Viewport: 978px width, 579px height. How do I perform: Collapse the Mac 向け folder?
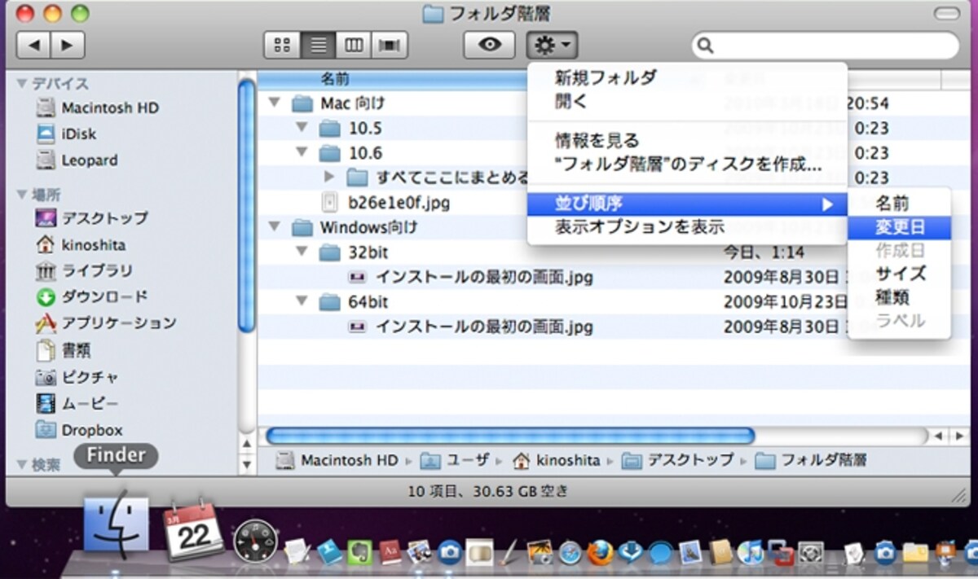(275, 103)
